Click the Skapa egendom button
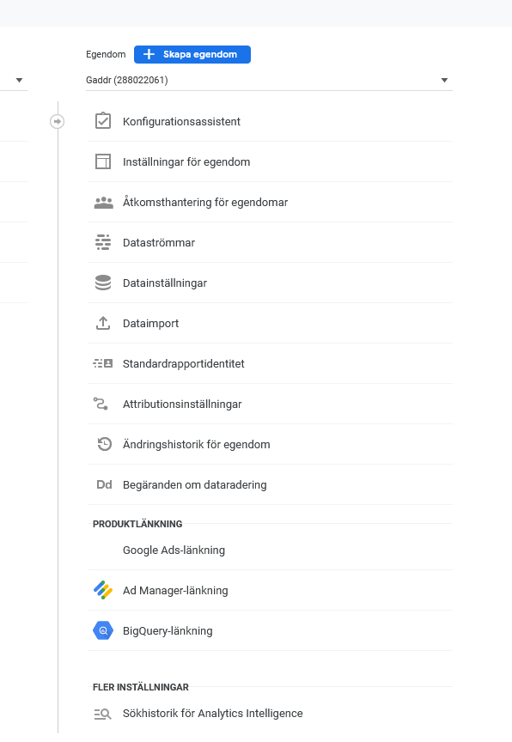 tap(192, 54)
